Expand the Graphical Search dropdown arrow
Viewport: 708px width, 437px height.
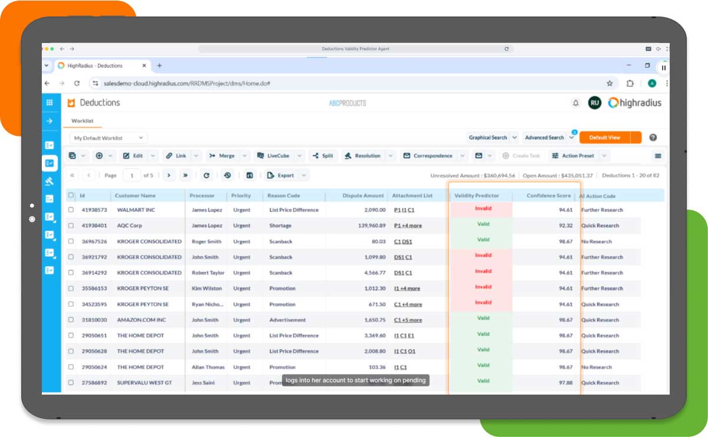click(x=514, y=138)
